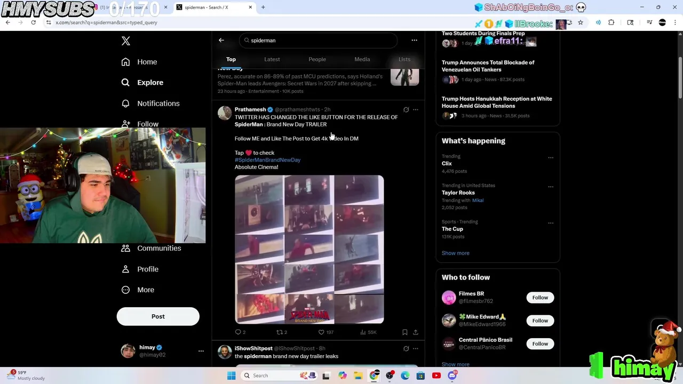Viewport: 683px width, 384px height.
Task: Go to Home in the sidebar
Action: 139,62
